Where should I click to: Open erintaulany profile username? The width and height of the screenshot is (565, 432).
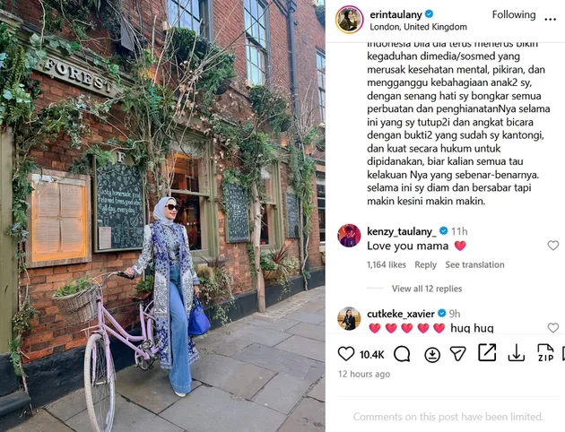(x=395, y=14)
